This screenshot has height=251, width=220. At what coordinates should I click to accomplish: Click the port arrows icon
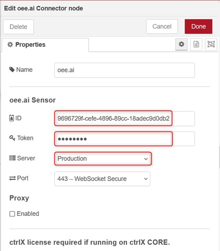(13, 178)
